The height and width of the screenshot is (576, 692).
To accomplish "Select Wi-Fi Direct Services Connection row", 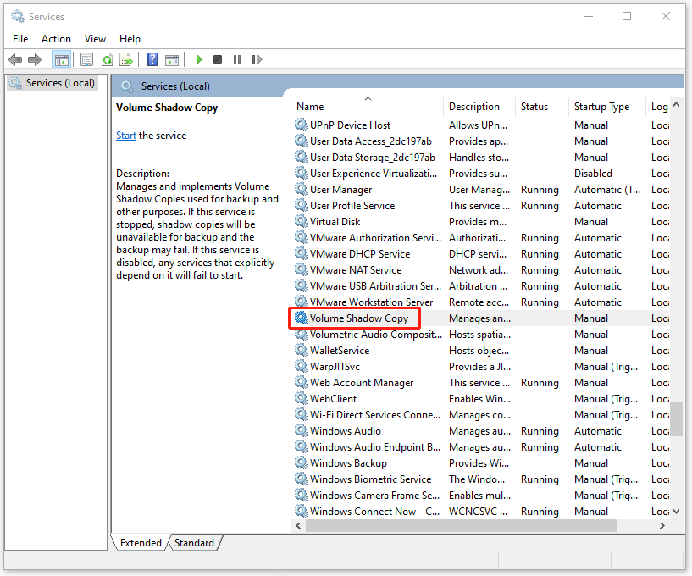I will pos(481,414).
